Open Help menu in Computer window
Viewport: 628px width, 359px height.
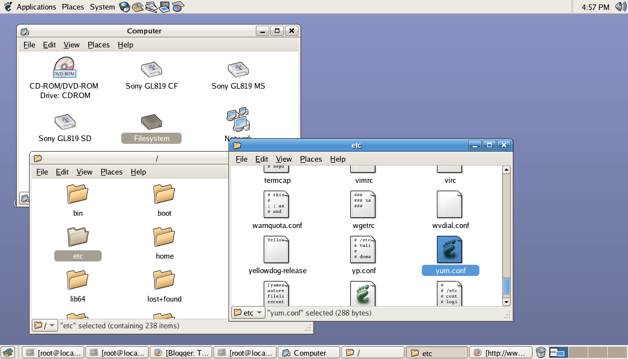(x=125, y=45)
